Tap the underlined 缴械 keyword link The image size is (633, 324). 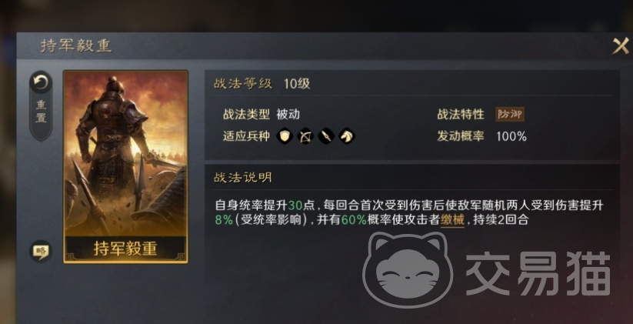[452, 221]
